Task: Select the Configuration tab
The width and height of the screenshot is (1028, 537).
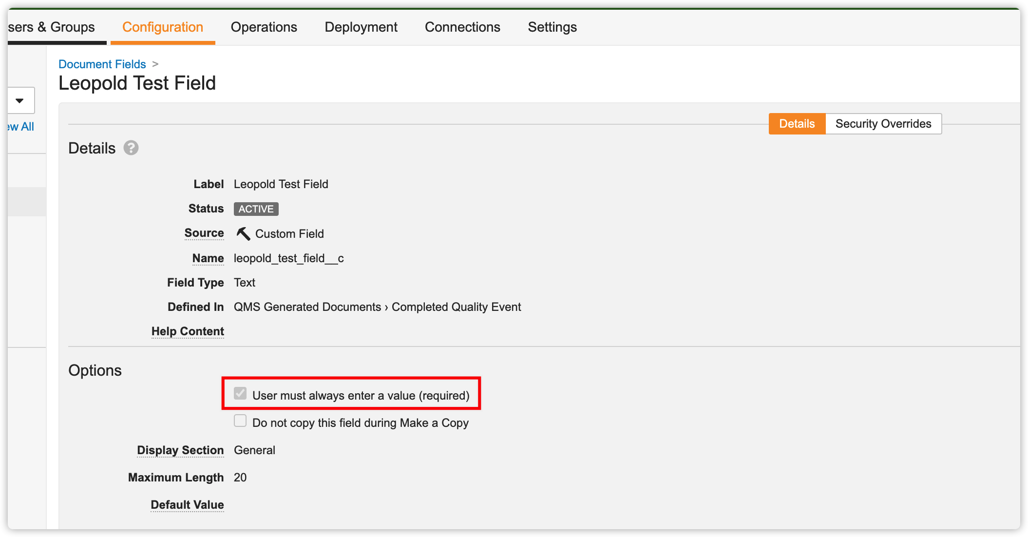Action: point(162,27)
